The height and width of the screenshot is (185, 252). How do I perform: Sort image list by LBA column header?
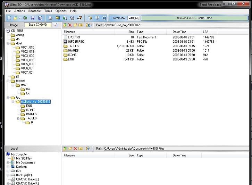pyautogui.click(x=209, y=32)
